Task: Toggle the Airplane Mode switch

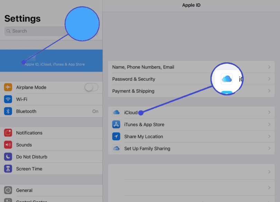Action: click(91, 88)
